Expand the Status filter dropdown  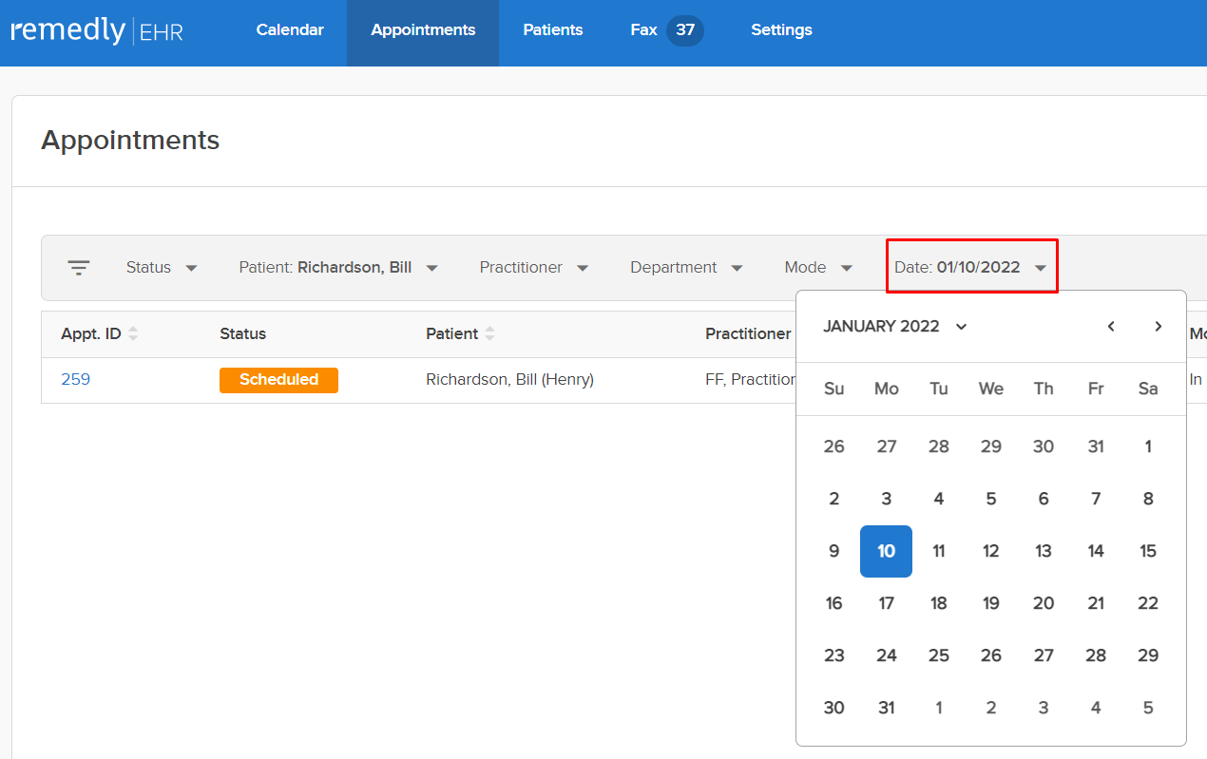pyautogui.click(x=162, y=268)
